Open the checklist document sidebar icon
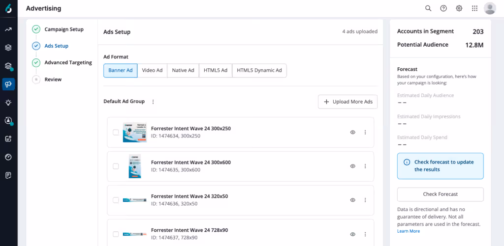The height and width of the screenshot is (246, 504). tap(8, 175)
